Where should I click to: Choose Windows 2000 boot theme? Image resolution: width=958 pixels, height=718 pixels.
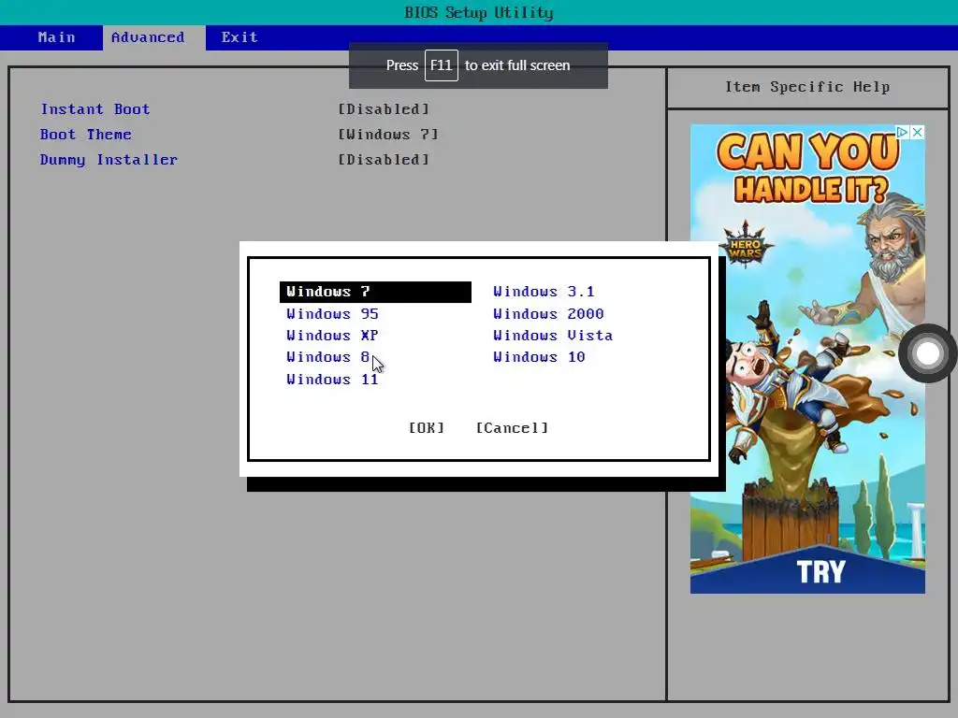coord(548,314)
